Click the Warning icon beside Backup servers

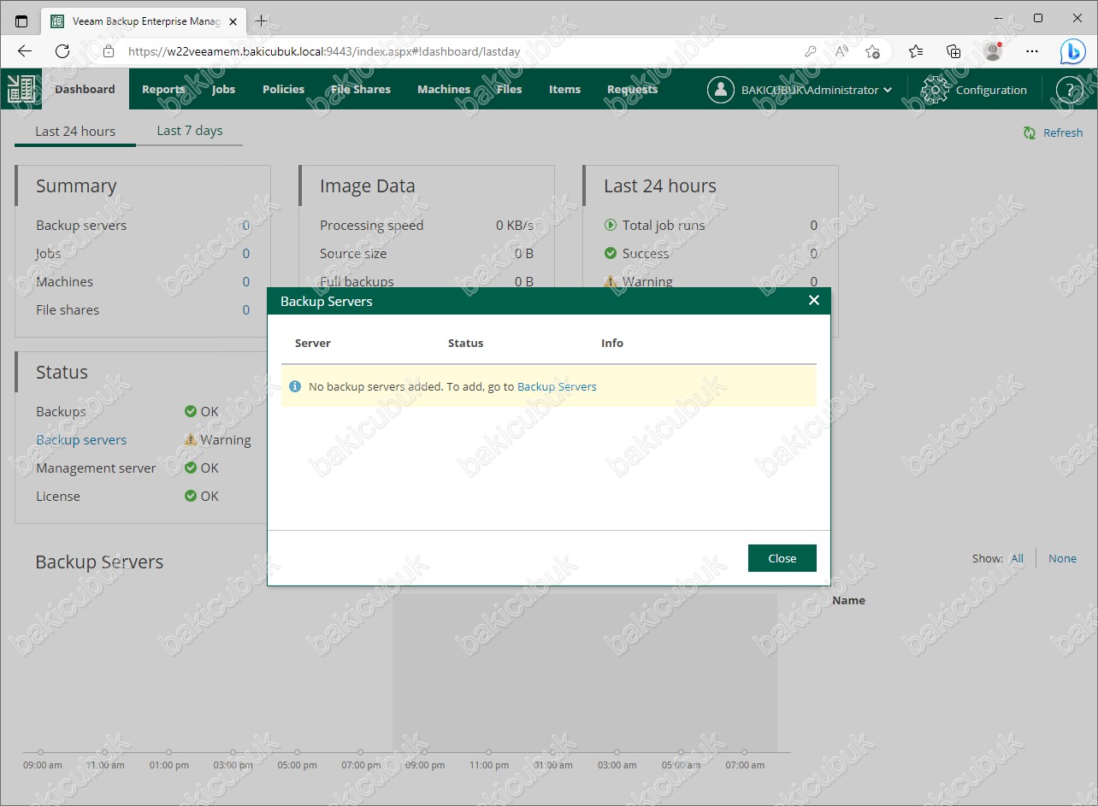click(x=191, y=439)
